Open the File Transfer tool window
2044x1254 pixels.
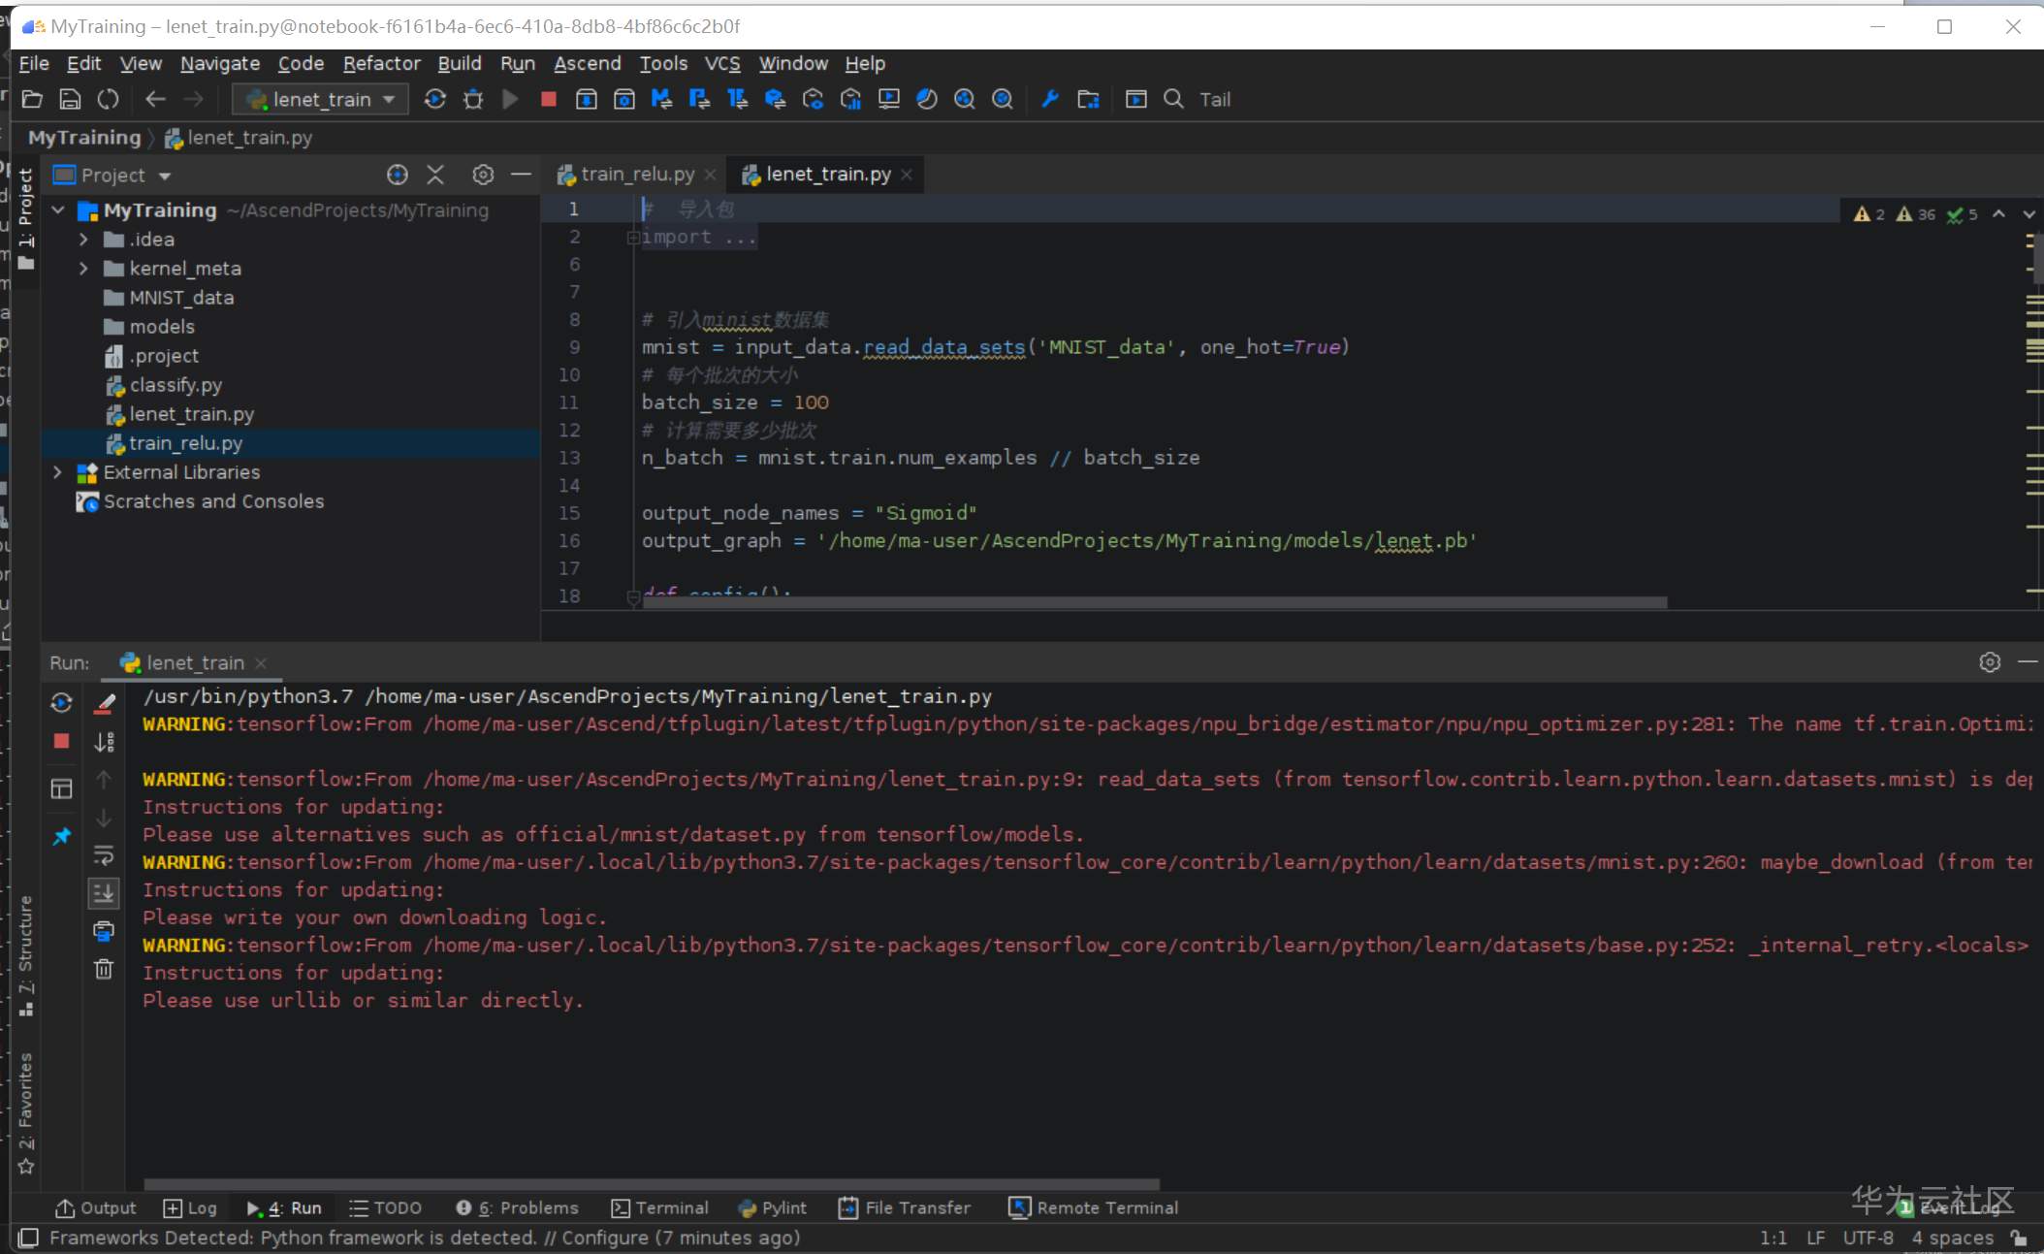coord(905,1207)
